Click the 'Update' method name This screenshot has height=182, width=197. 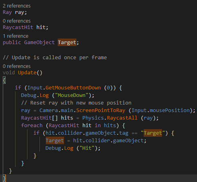pyautogui.click(x=27, y=73)
